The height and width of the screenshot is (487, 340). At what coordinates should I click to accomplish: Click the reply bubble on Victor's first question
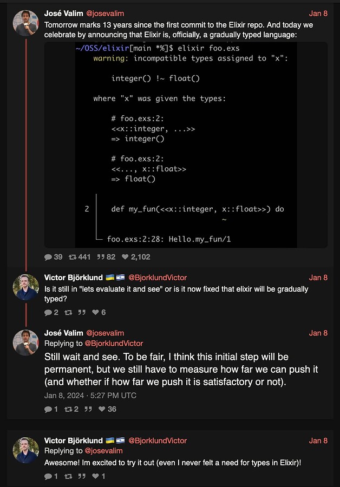pos(50,310)
